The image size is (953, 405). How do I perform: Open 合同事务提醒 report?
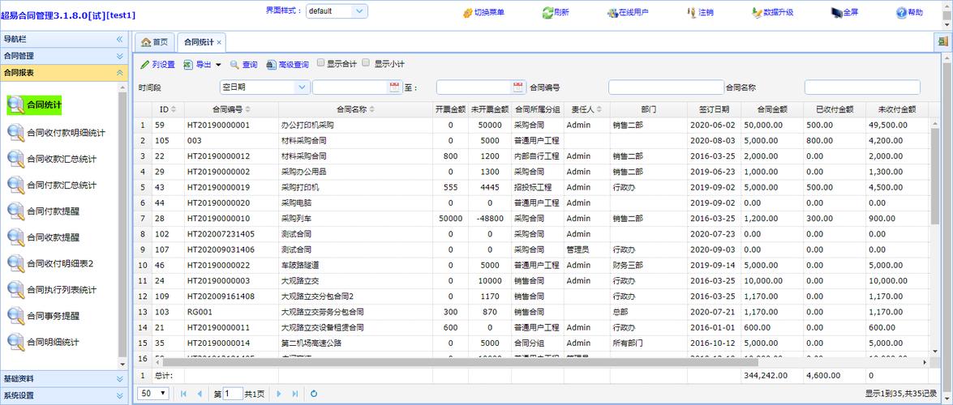coord(43,316)
